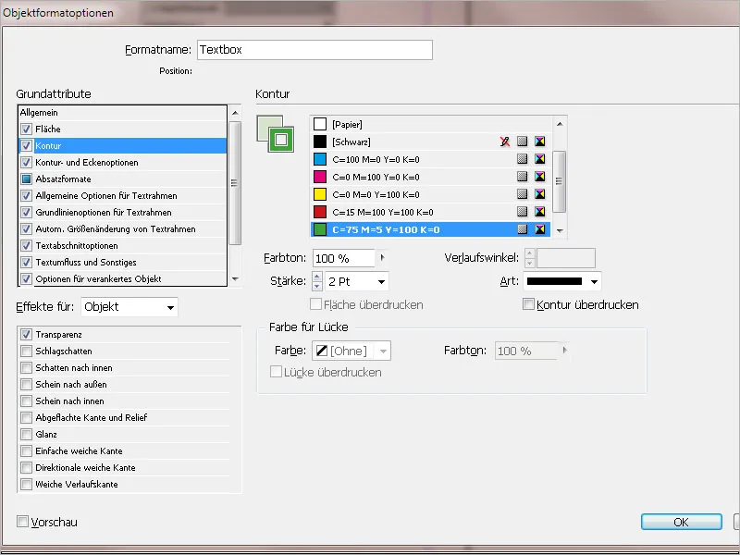Open the Art stroke type dropdown
740x555 pixels.
coord(562,281)
